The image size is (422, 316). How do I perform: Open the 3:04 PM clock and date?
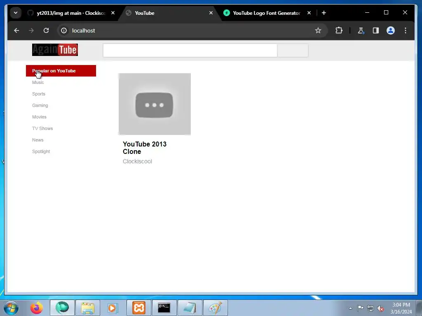point(401,308)
